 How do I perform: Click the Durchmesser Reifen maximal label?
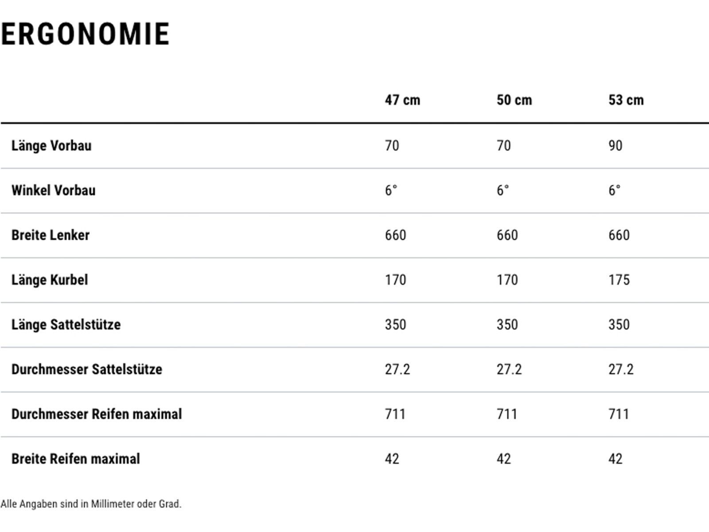point(97,415)
